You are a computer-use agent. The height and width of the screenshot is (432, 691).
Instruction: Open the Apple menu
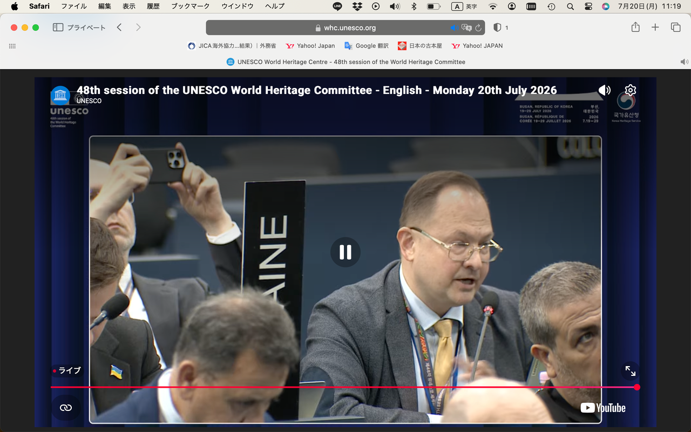click(15, 6)
